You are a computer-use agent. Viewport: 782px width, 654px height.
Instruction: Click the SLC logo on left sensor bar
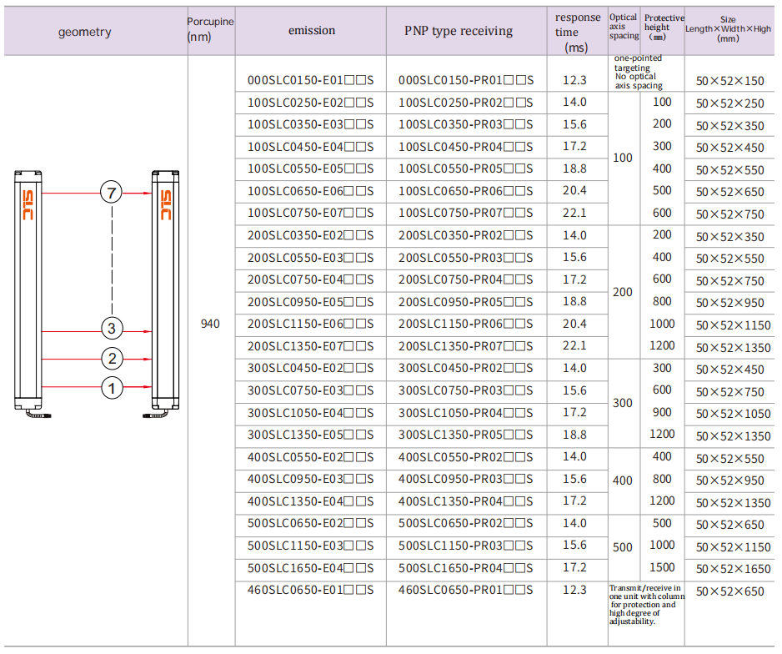27,204
